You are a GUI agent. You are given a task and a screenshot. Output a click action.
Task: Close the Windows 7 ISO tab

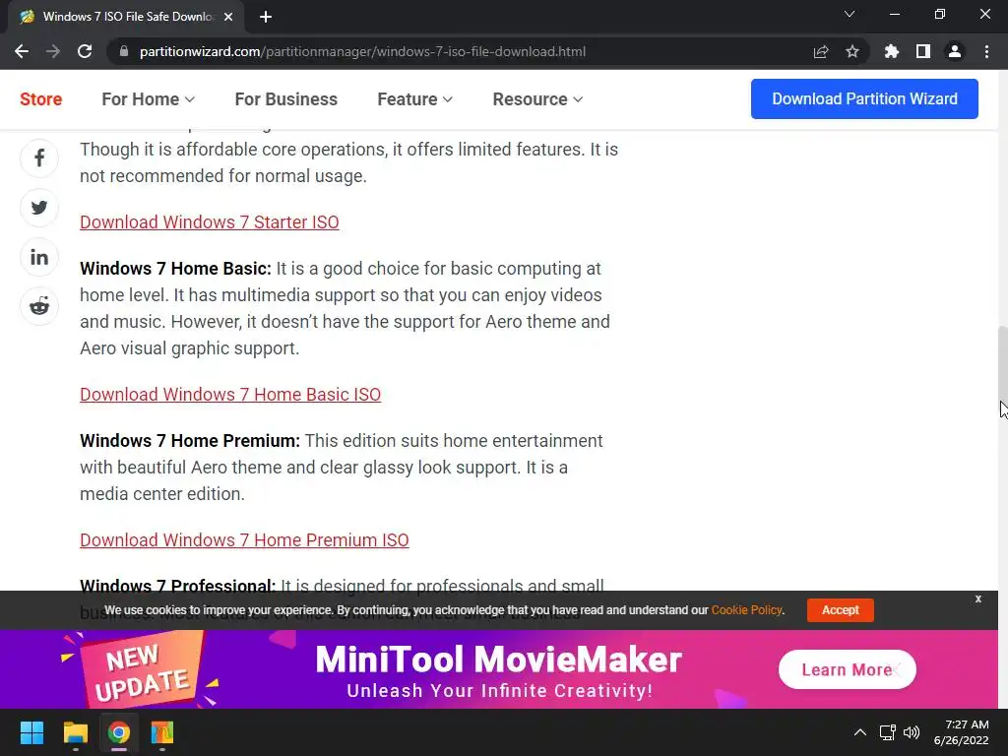point(228,17)
